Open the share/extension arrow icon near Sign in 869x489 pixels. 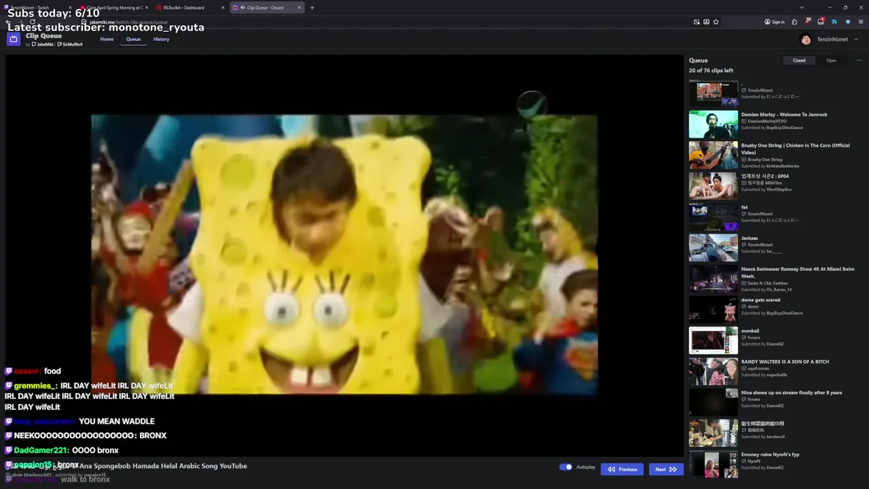(794, 22)
